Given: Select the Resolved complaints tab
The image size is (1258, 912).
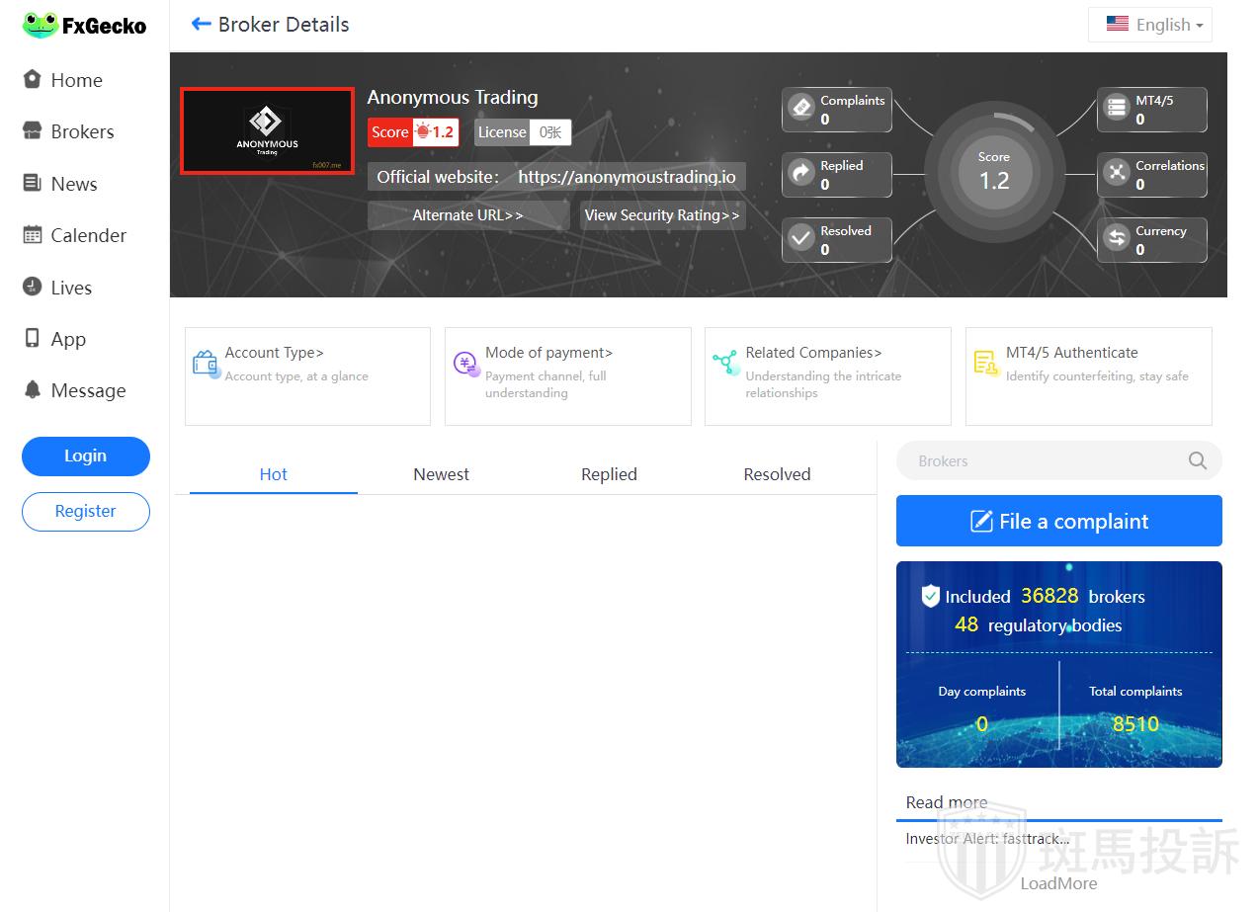Looking at the screenshot, I should click(x=777, y=474).
